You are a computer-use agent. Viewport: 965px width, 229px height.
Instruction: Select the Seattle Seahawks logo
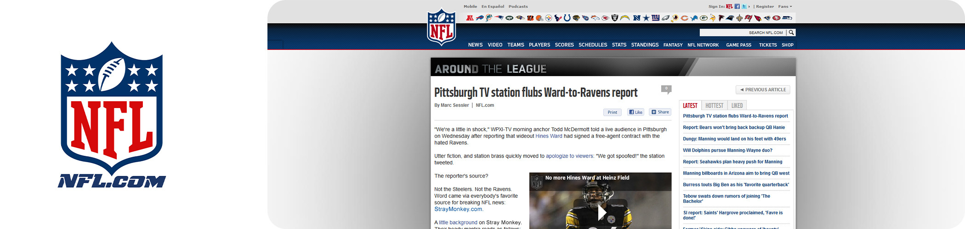(x=787, y=18)
